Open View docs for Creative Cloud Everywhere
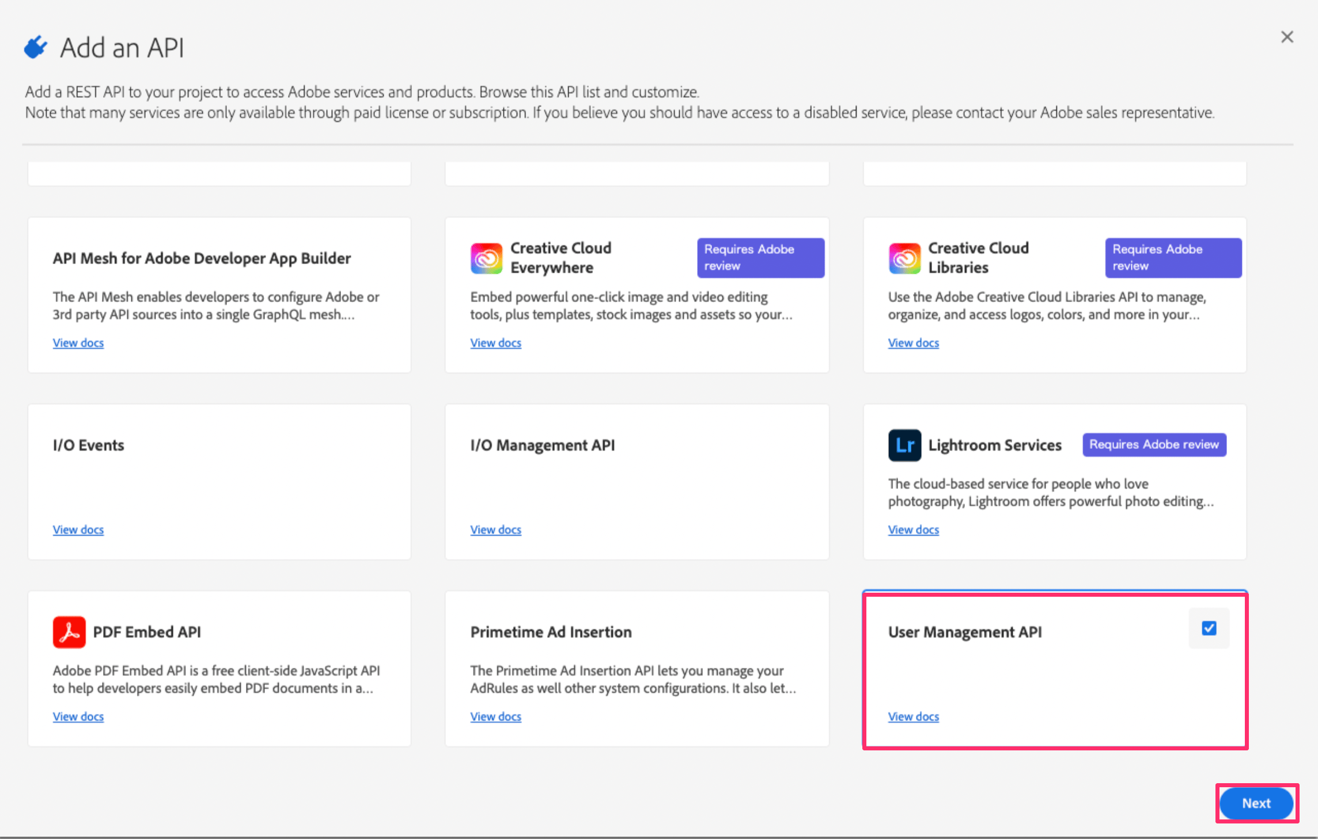This screenshot has width=1318, height=839. 496,342
